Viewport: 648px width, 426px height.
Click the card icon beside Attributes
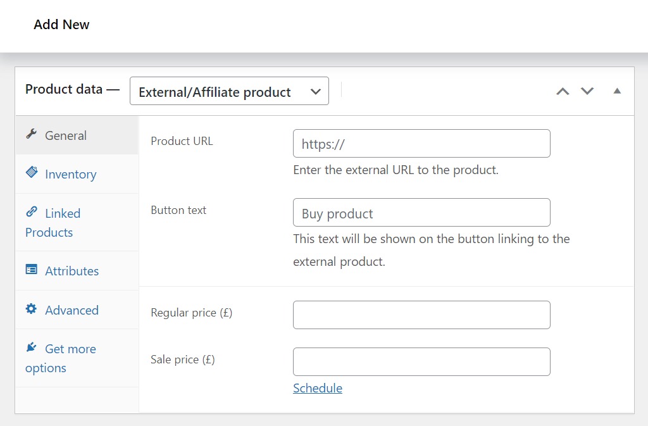[x=32, y=270]
